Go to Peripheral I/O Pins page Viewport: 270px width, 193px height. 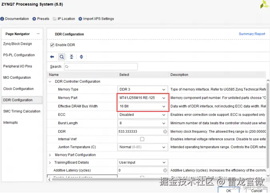[18, 66]
